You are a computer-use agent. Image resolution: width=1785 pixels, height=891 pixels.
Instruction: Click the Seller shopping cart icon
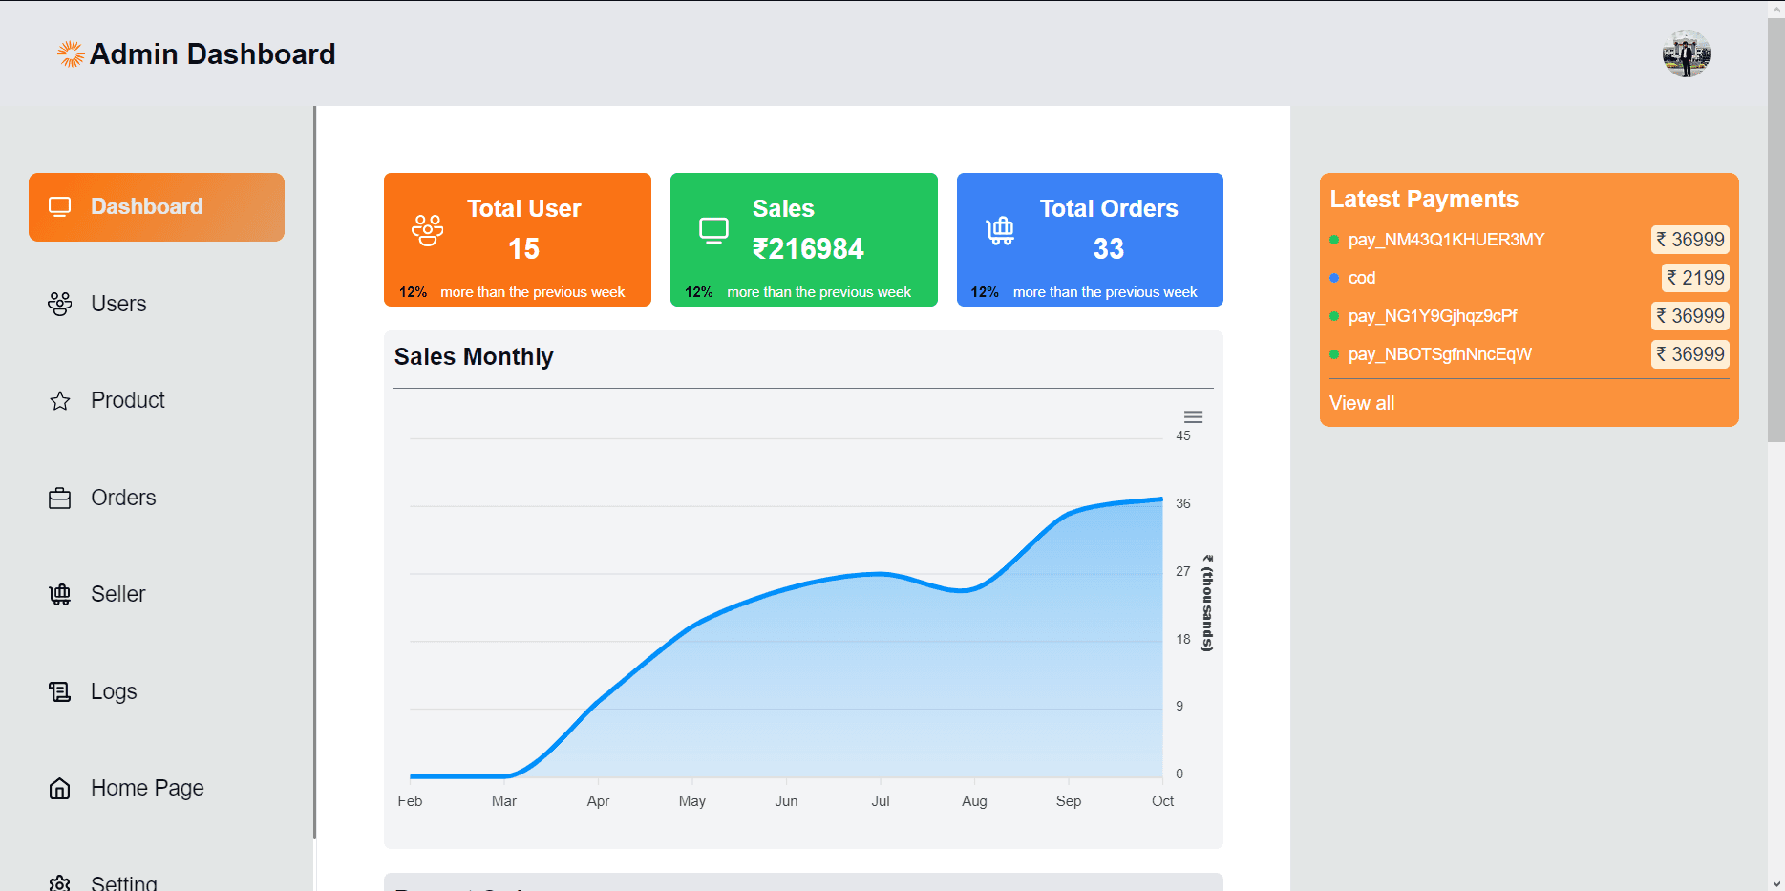[x=59, y=594]
